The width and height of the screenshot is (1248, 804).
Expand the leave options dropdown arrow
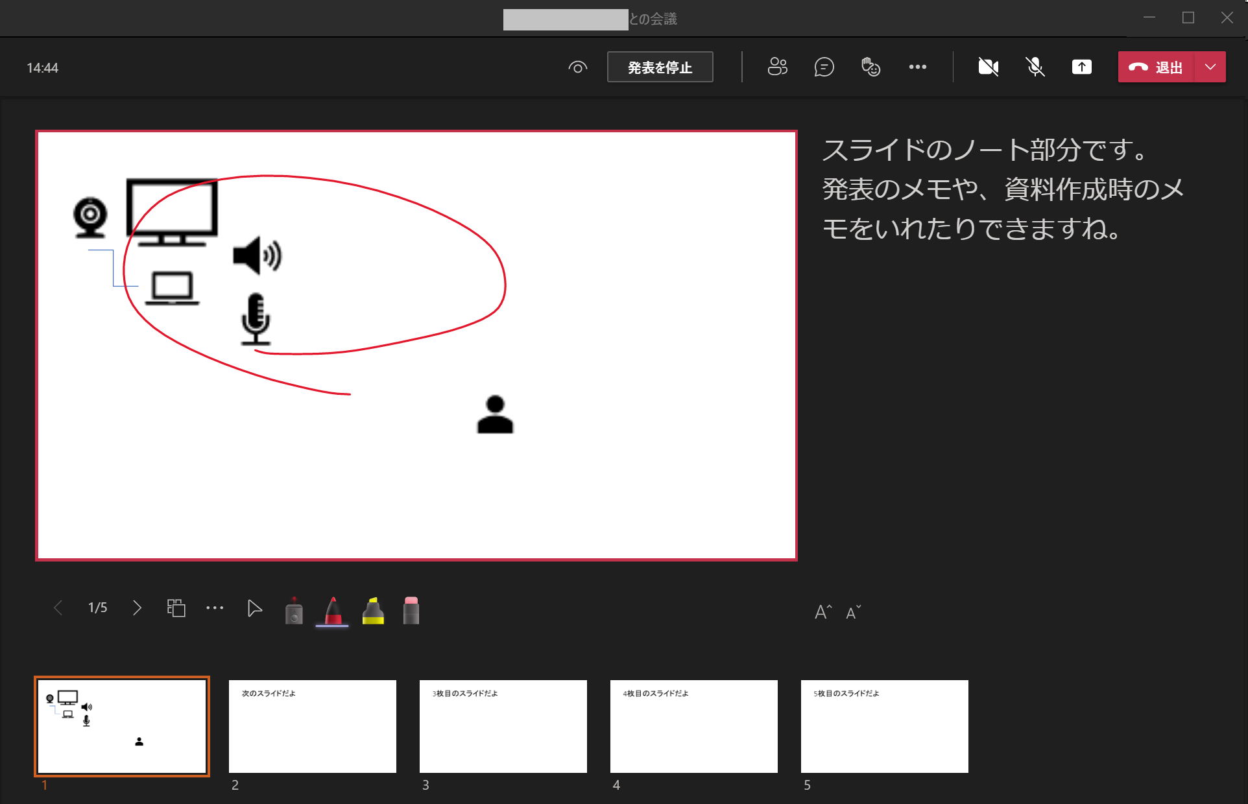(x=1210, y=67)
